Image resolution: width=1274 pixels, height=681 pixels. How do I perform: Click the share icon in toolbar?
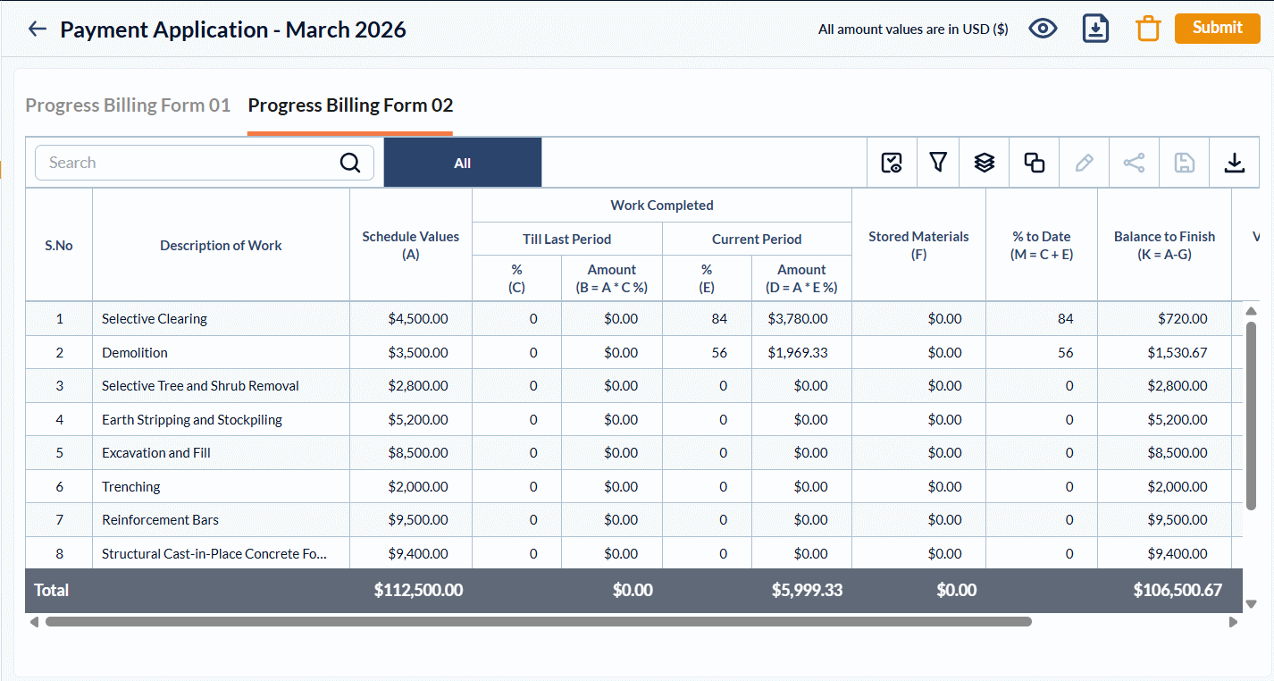1135,163
